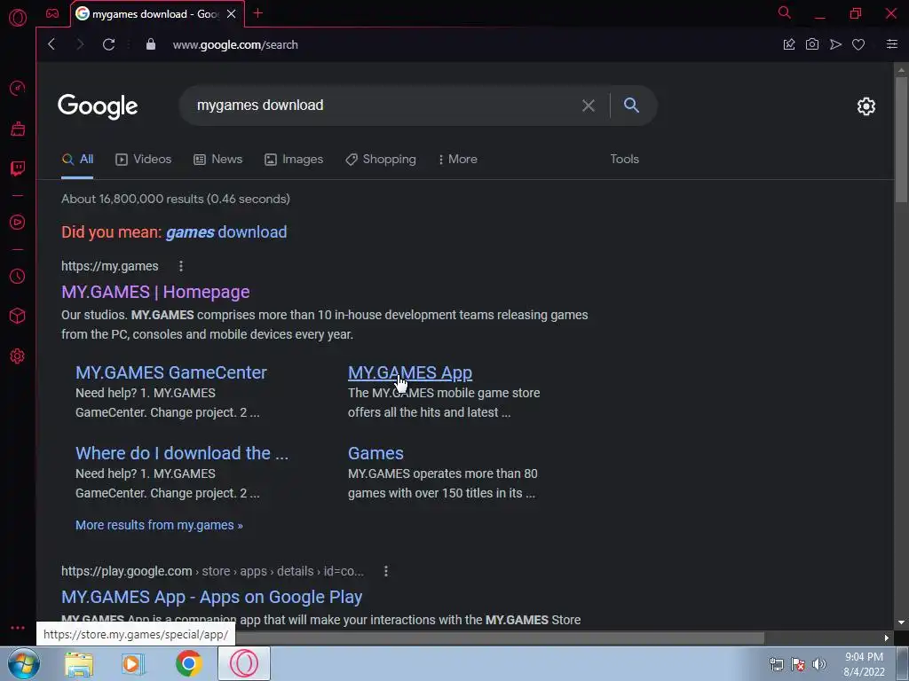909x681 pixels.
Task: Open MY.GAMES App sitelink
Action: pos(410,372)
